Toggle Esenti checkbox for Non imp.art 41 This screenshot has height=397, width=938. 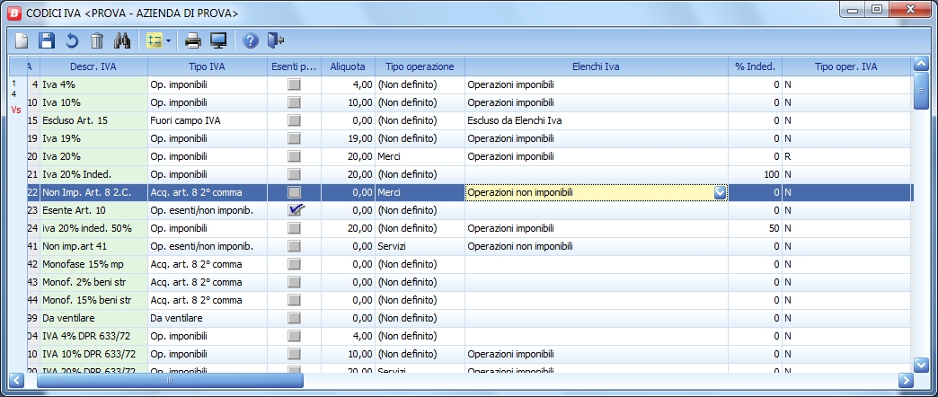(295, 246)
